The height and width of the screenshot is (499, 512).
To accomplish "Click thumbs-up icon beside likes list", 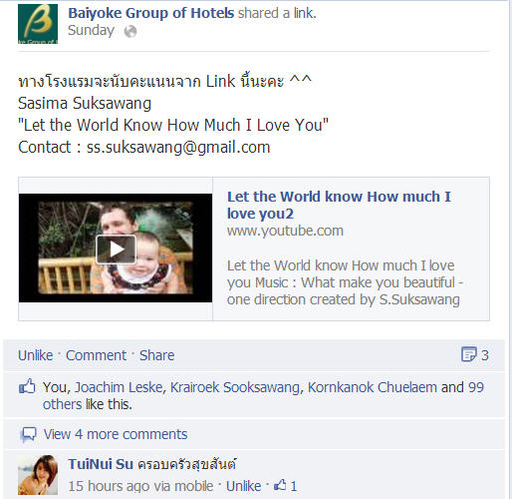I will point(27,387).
